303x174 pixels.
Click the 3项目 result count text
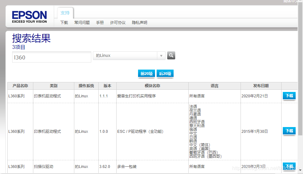pos(19,47)
